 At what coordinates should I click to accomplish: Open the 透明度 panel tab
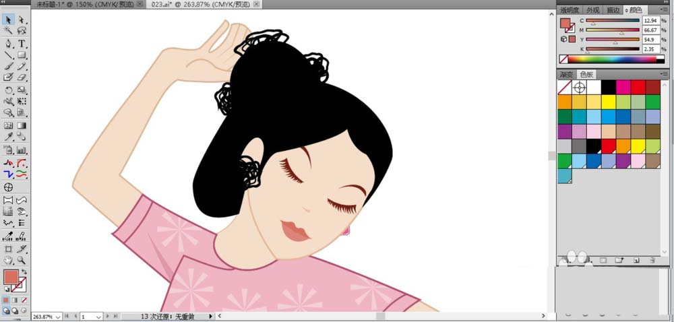click(x=570, y=10)
